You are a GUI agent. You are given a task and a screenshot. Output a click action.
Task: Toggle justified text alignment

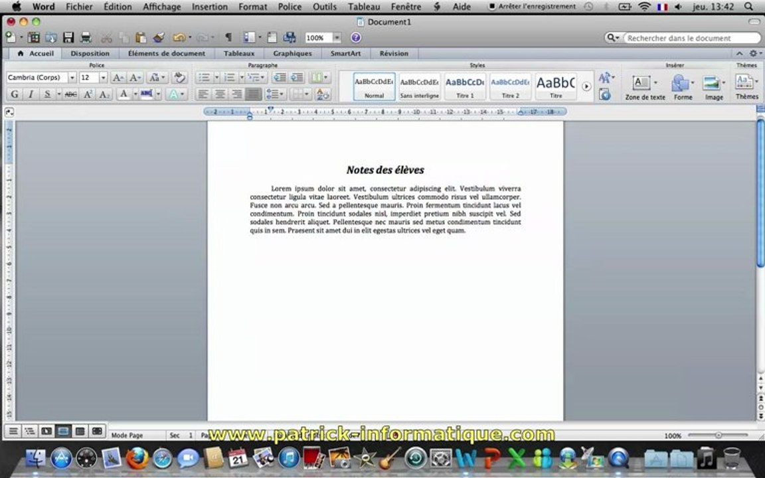click(253, 94)
